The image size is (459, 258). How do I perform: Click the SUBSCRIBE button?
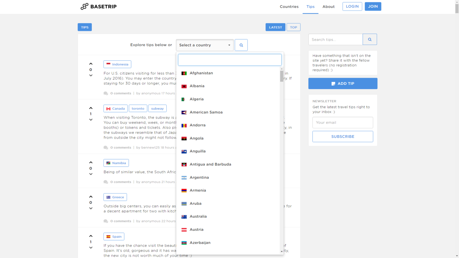pyautogui.click(x=342, y=137)
